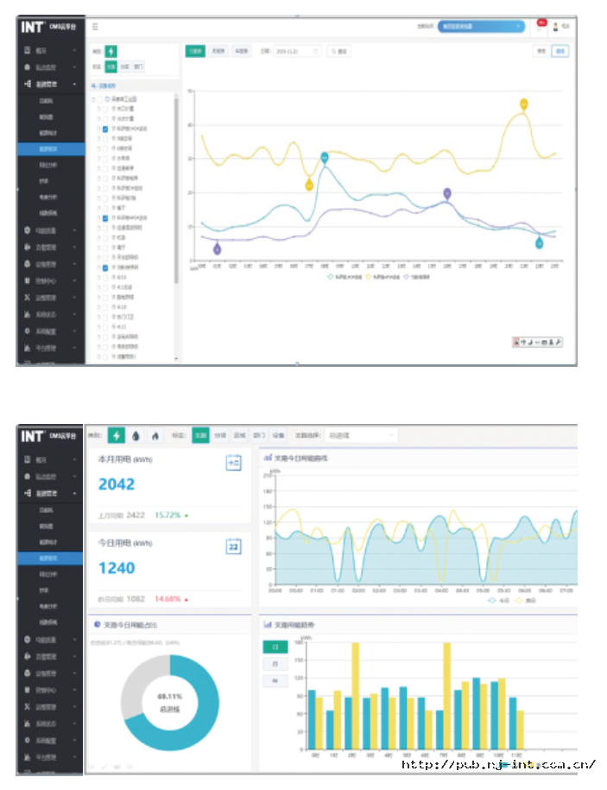Screen dimensions: 607x790
Task: Select the water drop icon in usage dashboard
Action: click(x=136, y=436)
